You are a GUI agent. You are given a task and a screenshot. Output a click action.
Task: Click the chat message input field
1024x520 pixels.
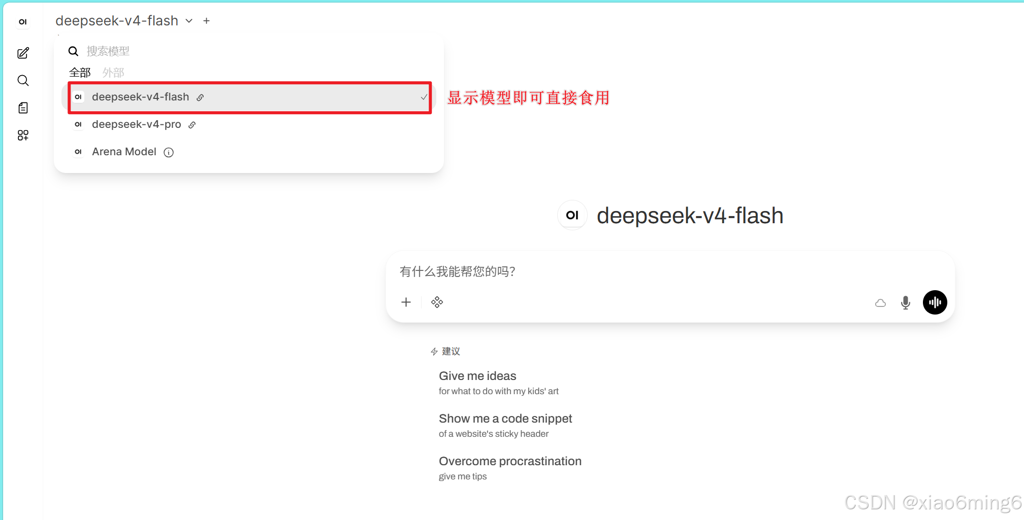[x=670, y=271]
